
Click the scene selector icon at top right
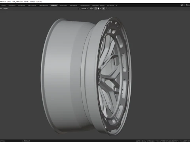[182, 5]
